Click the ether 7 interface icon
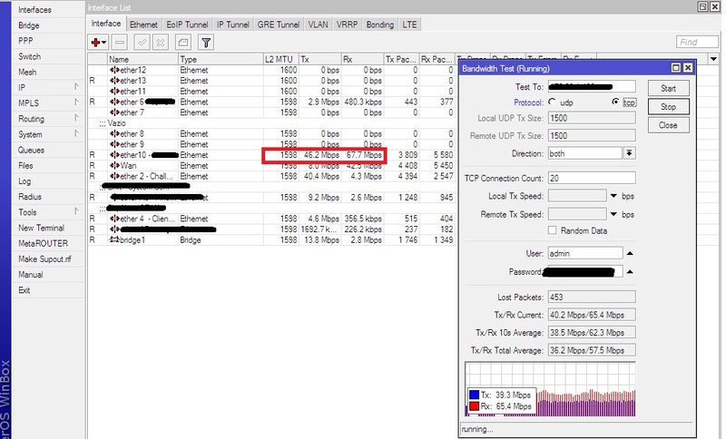The width and height of the screenshot is (726, 439). (114, 112)
